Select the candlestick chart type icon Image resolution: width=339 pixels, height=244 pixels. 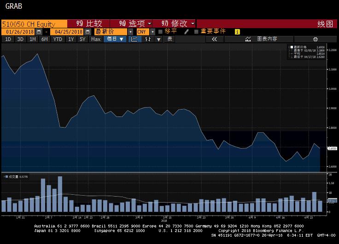pos(148,40)
